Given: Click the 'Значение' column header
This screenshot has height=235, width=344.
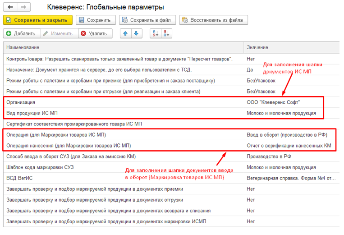Looking at the screenshot, I should coord(292,47).
